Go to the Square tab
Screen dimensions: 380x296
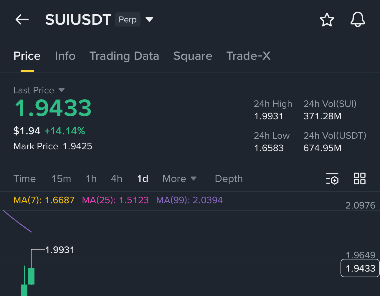pos(193,56)
